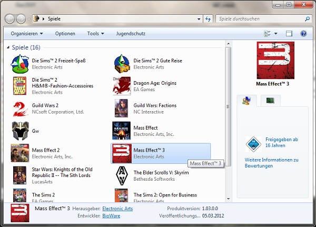Click the blue Help question mark icon
Image resolution: width=316 pixels, height=227 pixels.
pyautogui.click(x=303, y=34)
